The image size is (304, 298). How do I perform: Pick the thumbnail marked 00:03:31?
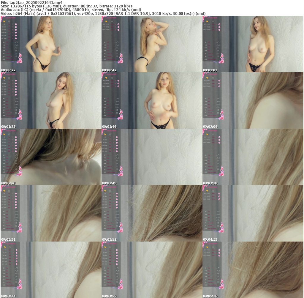pyautogui.click(x=51, y=213)
